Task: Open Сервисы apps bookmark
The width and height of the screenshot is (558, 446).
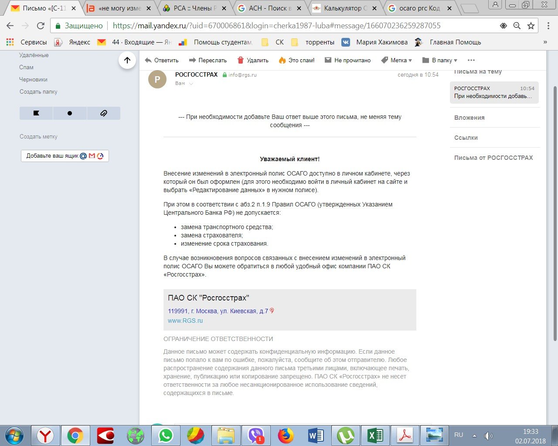Action: click(27, 42)
